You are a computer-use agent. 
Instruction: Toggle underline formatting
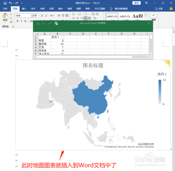point(25,21)
